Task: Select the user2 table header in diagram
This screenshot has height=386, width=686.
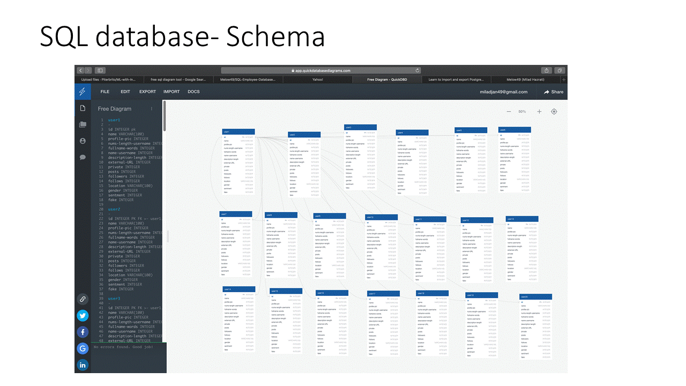Action: (304, 135)
